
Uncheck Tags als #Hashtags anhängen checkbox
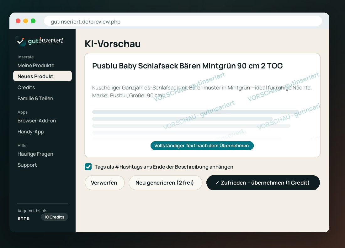coord(88,167)
